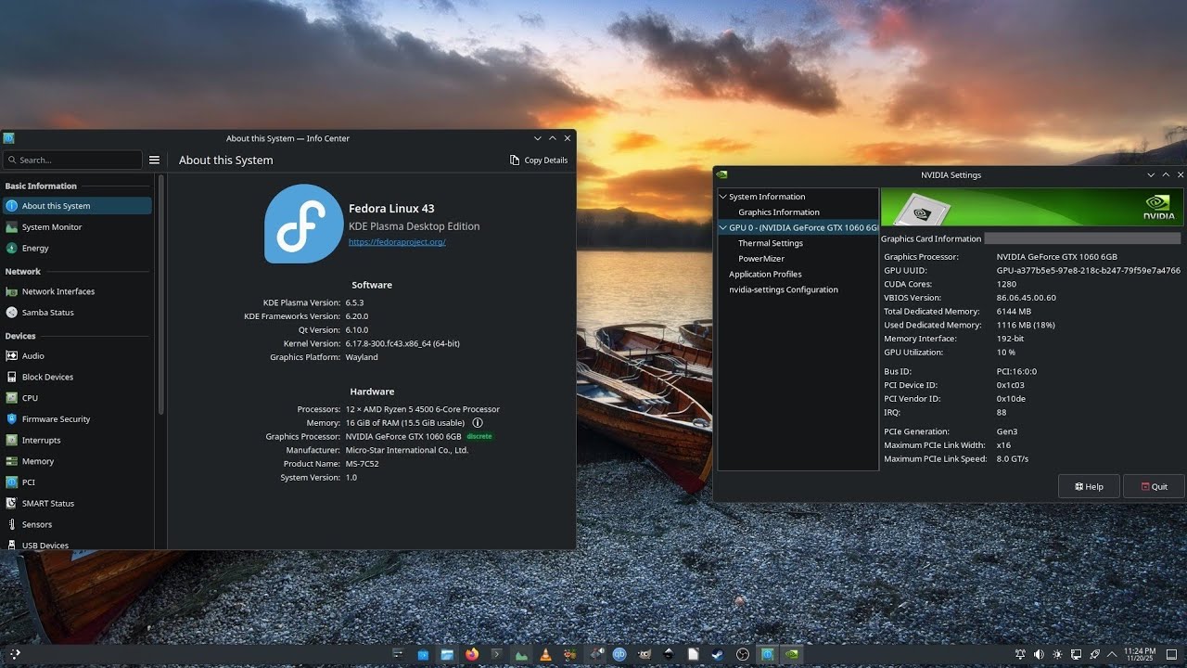Viewport: 1187px width, 668px height.
Task: Click the VBIOS Version value 86.06.45.00.60
Action: pos(1027,298)
